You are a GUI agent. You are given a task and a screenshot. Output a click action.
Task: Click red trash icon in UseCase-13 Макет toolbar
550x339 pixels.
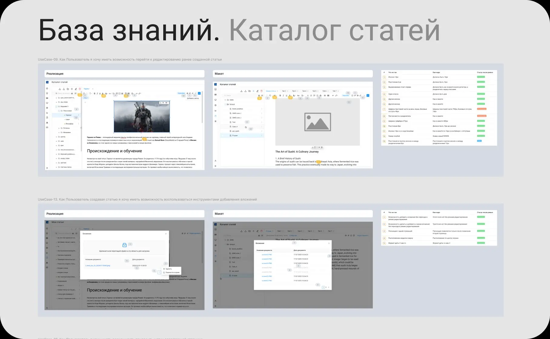pos(261,231)
